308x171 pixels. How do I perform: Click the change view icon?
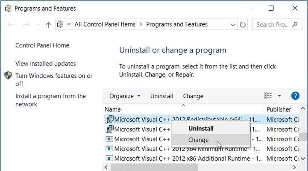click(x=268, y=96)
